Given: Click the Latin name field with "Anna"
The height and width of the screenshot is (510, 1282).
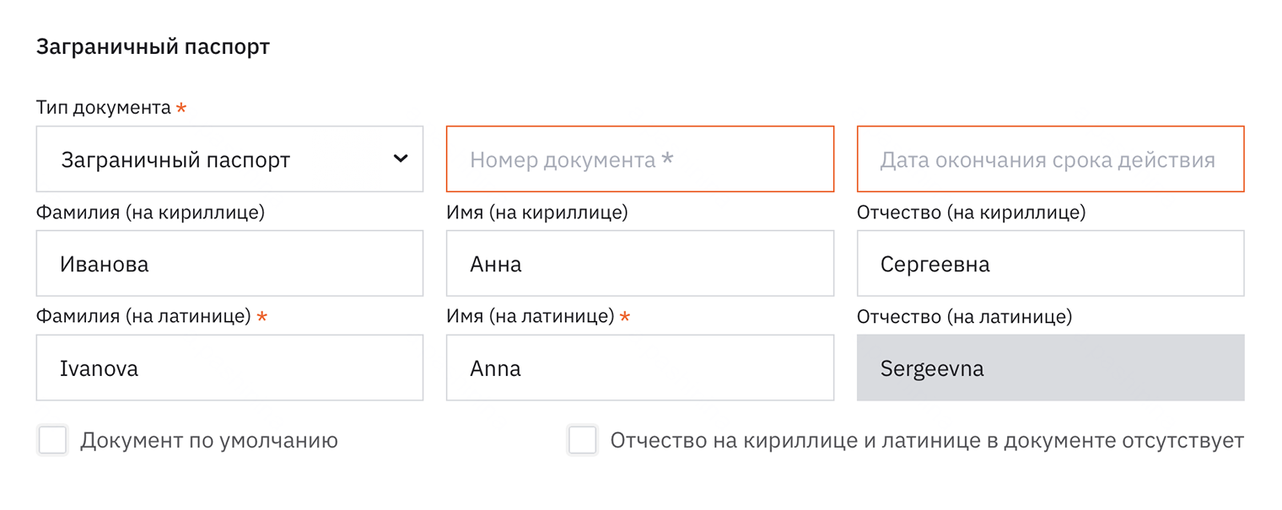Looking at the screenshot, I should [x=638, y=368].
